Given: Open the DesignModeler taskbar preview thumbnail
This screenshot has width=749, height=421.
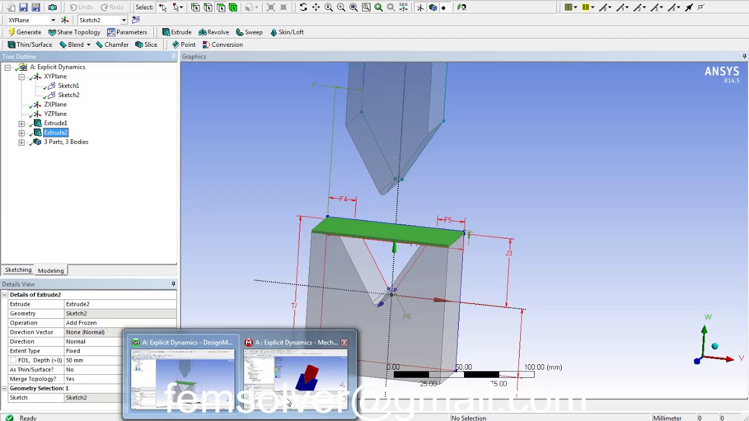Looking at the screenshot, I should 183,379.
